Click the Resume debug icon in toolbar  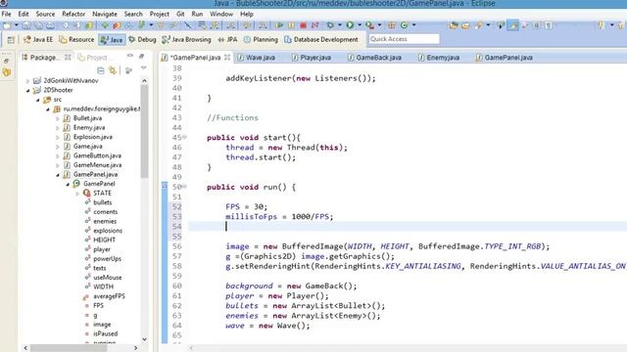[279, 25]
